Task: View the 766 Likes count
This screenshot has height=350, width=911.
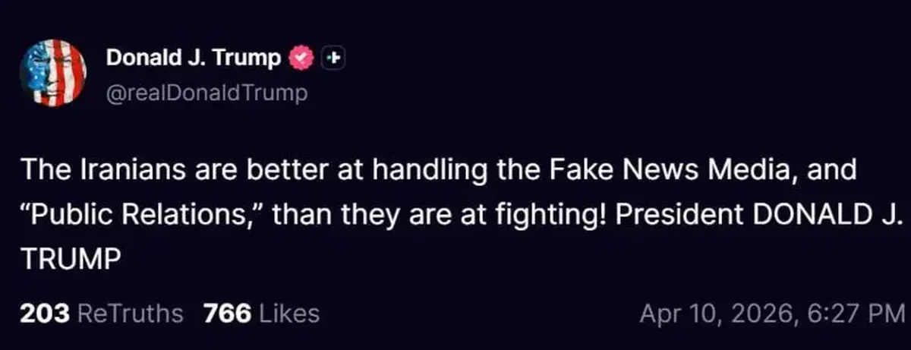Action: point(260,313)
